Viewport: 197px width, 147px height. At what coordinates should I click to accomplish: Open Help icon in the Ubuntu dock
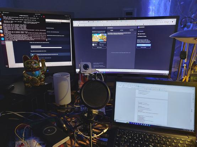[2, 39]
